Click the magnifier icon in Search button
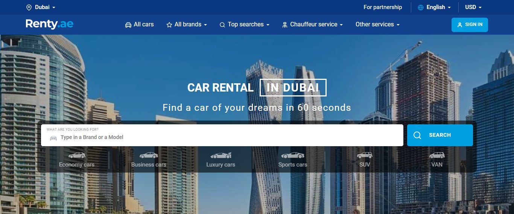This screenshot has width=514, height=214. click(417, 135)
